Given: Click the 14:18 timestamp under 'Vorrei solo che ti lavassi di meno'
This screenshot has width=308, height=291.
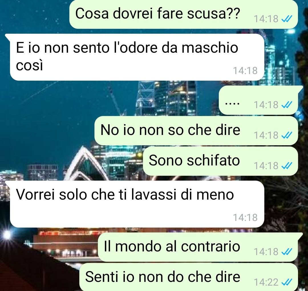Looking at the screenshot, I should coord(245,218).
